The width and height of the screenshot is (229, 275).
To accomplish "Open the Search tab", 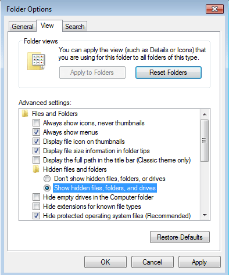I will tap(75, 27).
